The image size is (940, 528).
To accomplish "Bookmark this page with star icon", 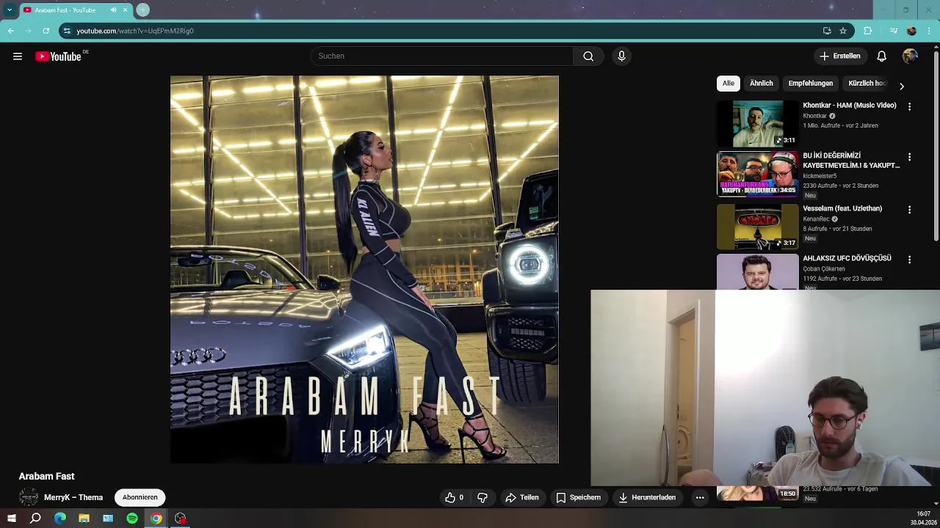I will tap(843, 31).
